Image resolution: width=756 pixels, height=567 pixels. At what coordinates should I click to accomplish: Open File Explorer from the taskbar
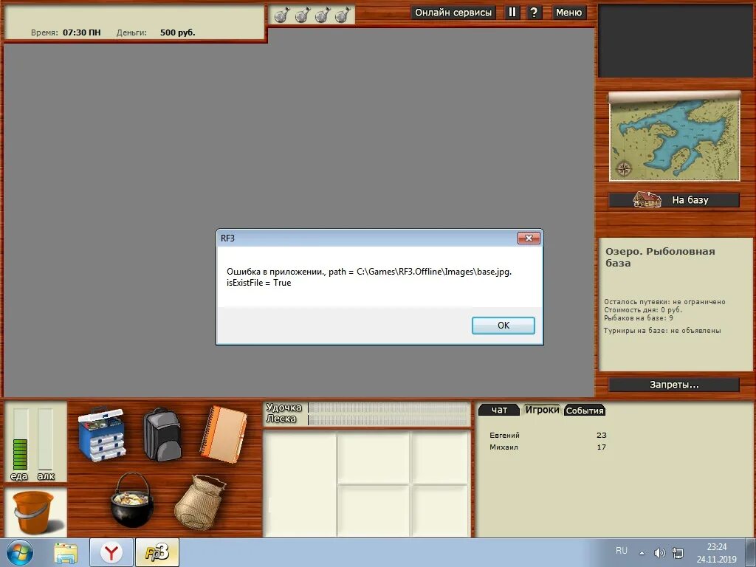66,553
